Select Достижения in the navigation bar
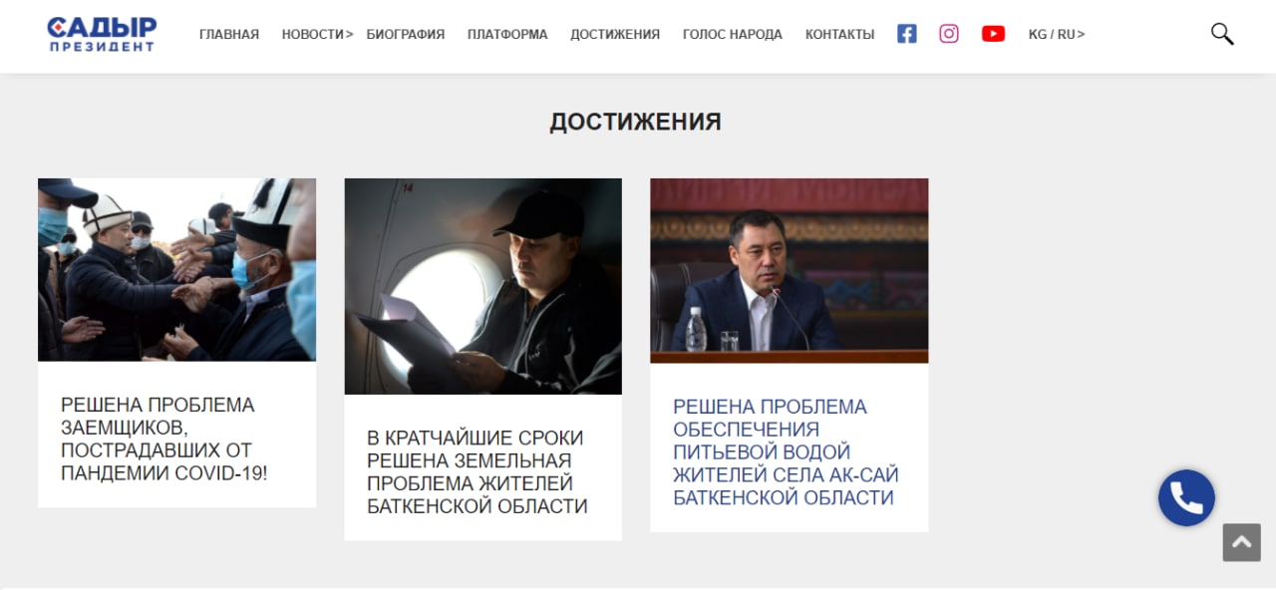1276x590 pixels. [x=615, y=34]
